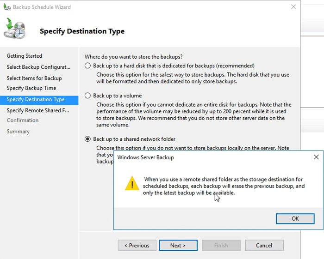
Task: Open the Specify Backup Time step
Action: point(31,88)
